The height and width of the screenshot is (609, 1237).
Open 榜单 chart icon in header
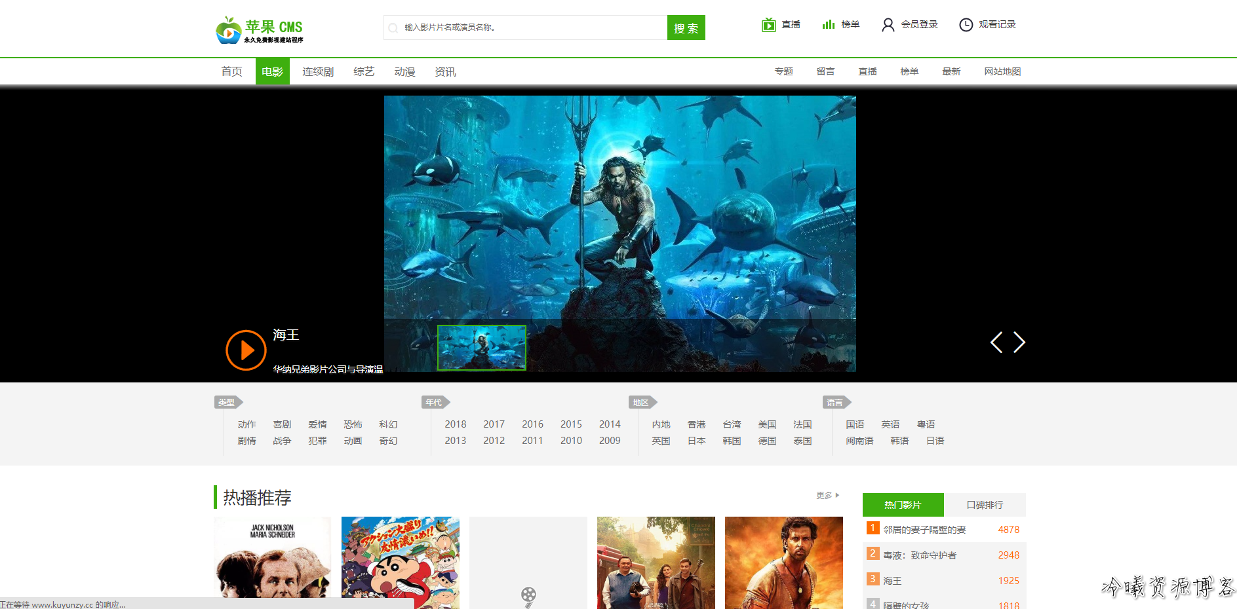[829, 24]
